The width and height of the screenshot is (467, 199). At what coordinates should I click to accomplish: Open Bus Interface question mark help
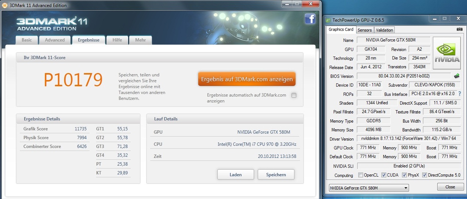pyautogui.click(x=460, y=94)
